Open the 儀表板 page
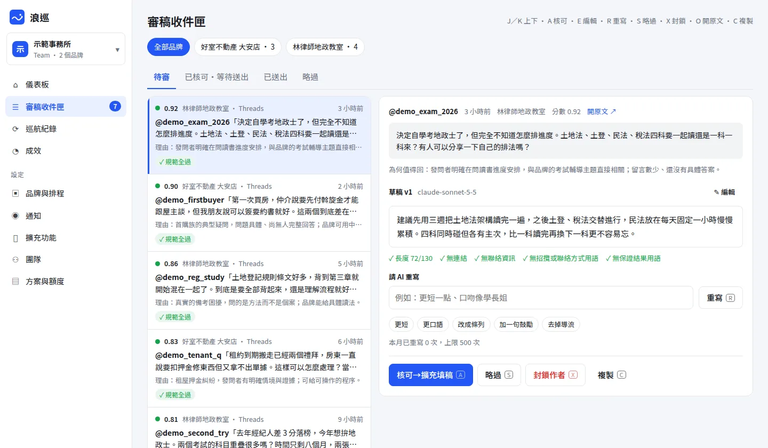768x448 pixels. click(66, 85)
